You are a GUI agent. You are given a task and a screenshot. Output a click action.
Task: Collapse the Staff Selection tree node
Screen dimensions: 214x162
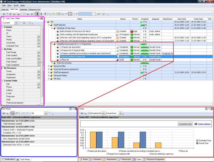(49, 25)
